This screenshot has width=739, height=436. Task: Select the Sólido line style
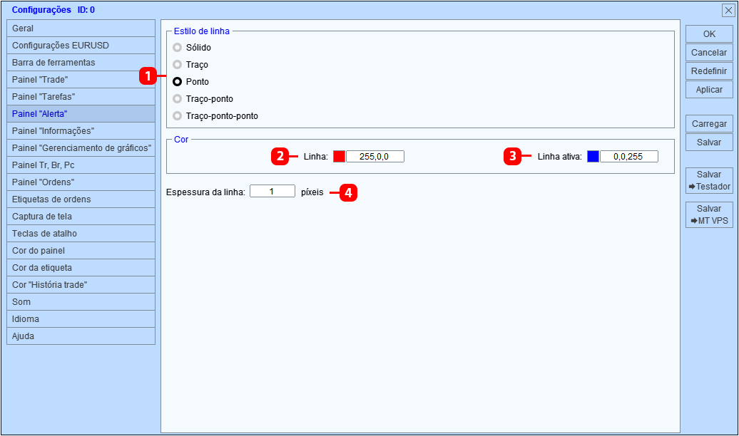(177, 48)
